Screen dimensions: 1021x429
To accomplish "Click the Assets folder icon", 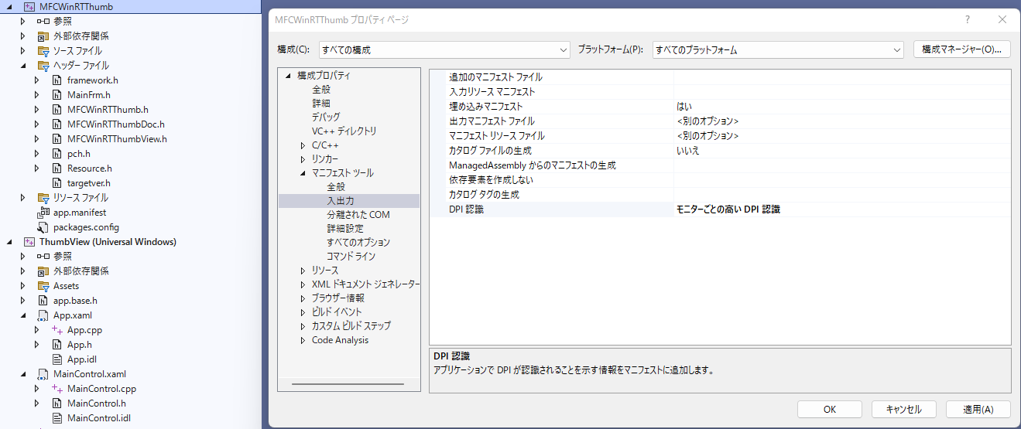I will [x=43, y=286].
